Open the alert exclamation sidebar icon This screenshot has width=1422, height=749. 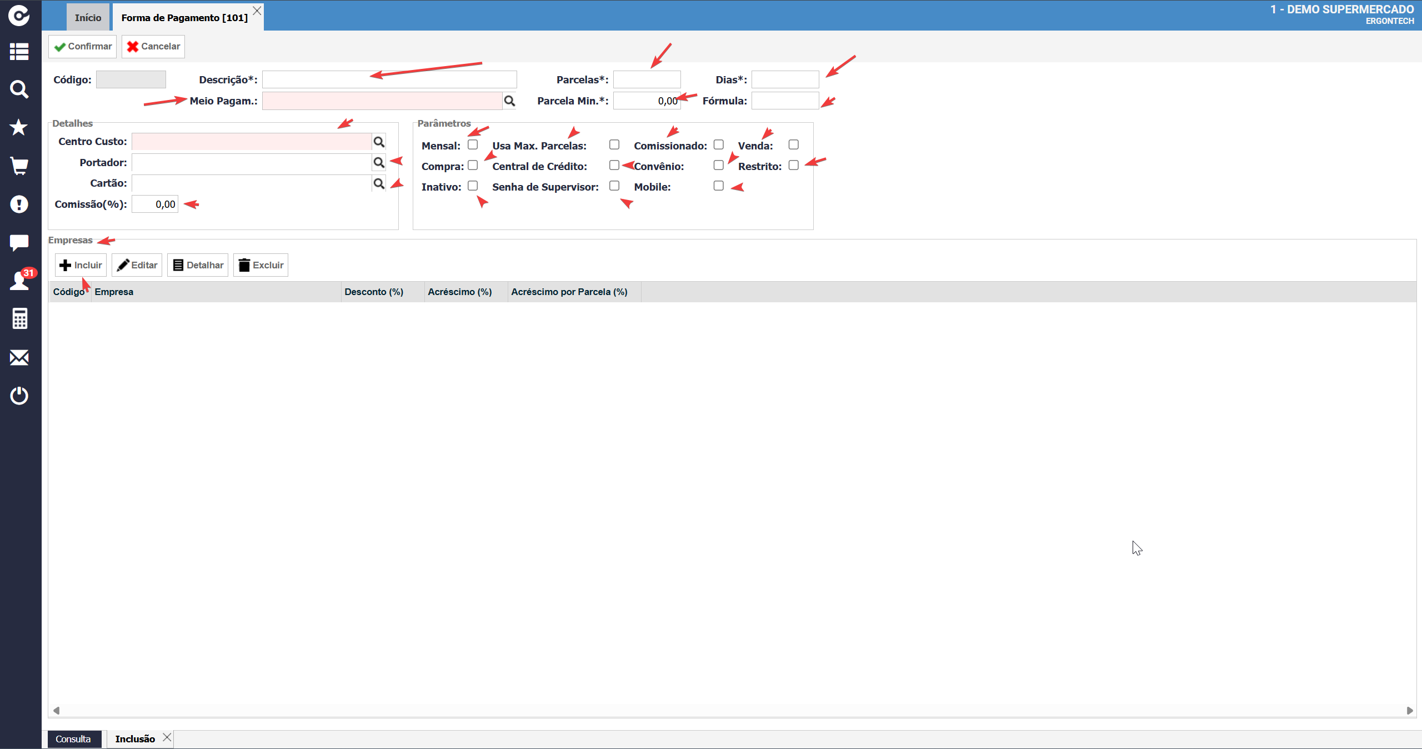pyautogui.click(x=19, y=204)
